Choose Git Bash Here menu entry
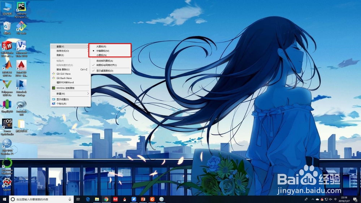Image resolution: width=361 pixels, height=203 pixels. tap(70, 78)
